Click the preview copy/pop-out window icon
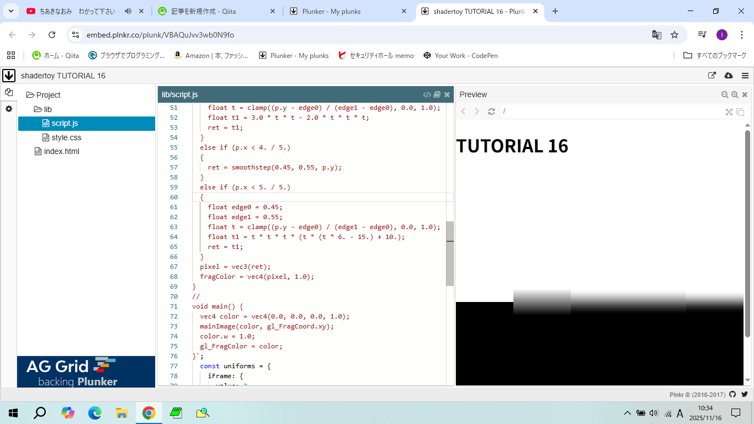754x424 pixels. coord(740,112)
